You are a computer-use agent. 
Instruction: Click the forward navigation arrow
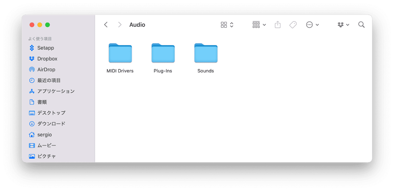pos(120,25)
